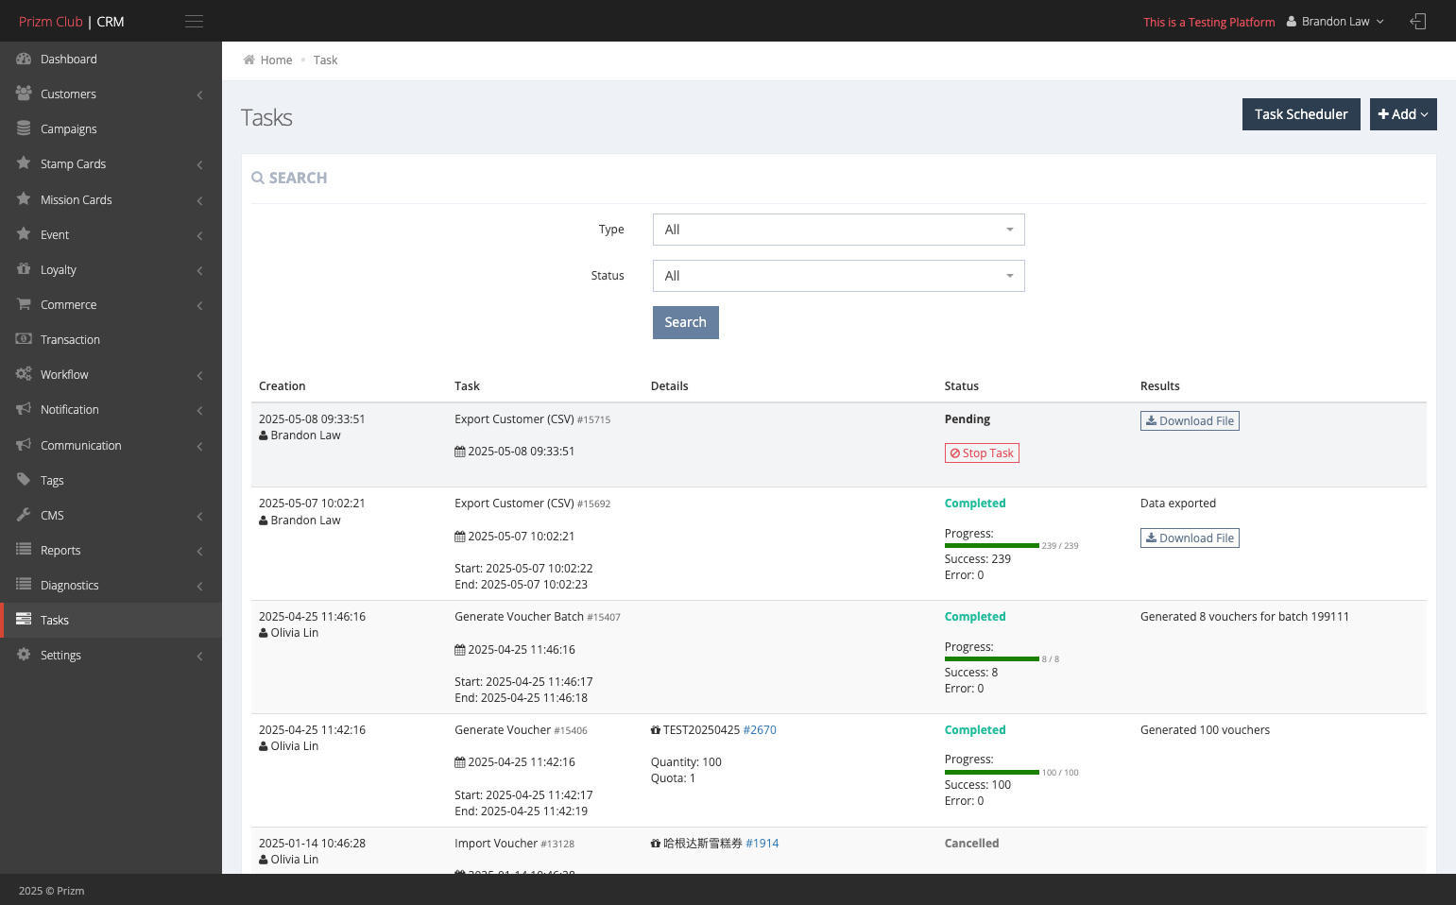Image resolution: width=1456 pixels, height=905 pixels.
Task: Click the Search button
Action: coord(685,322)
